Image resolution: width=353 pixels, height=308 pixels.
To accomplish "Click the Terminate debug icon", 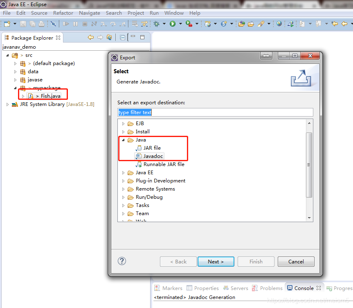I will [85, 24].
